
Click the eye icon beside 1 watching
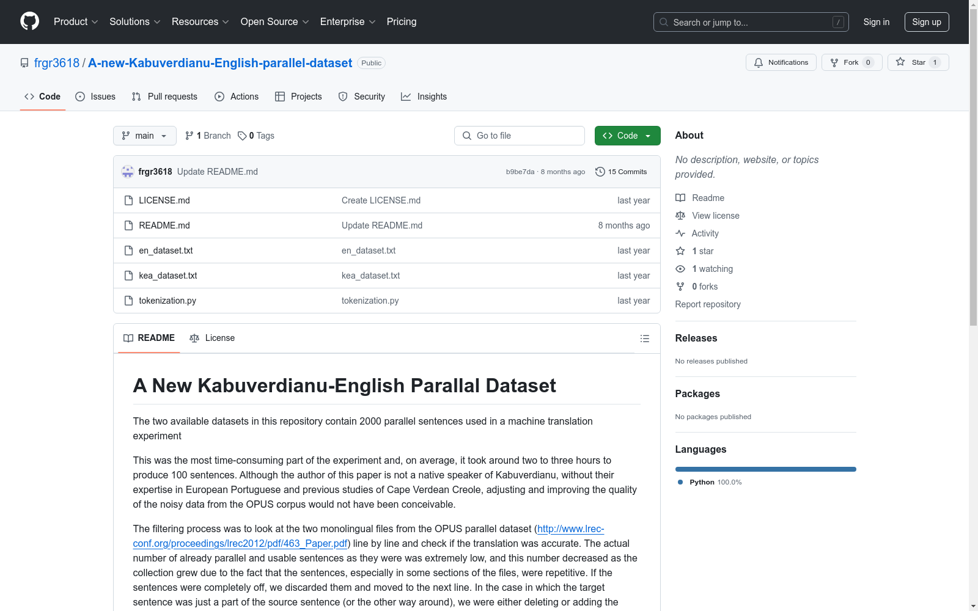[680, 269]
